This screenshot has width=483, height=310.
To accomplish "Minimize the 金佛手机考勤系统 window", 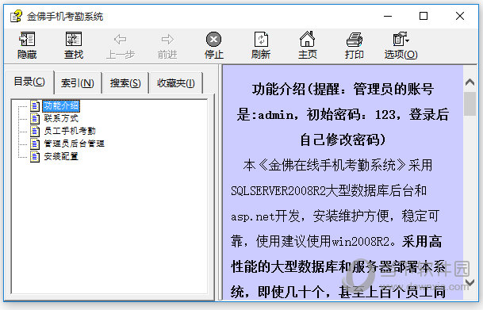I will [388, 16].
